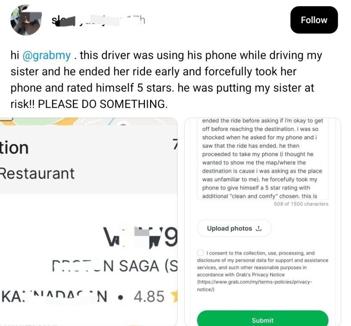Click the PLEASE DO SOMETHING post text
Image resolution: width=351 pixels, height=326 pixels.
tap(103, 104)
